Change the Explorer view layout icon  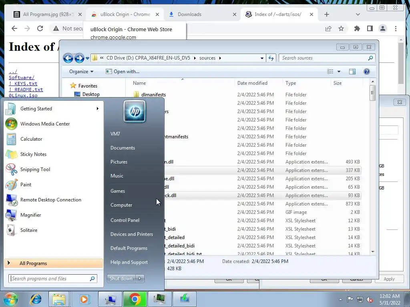(x=330, y=72)
